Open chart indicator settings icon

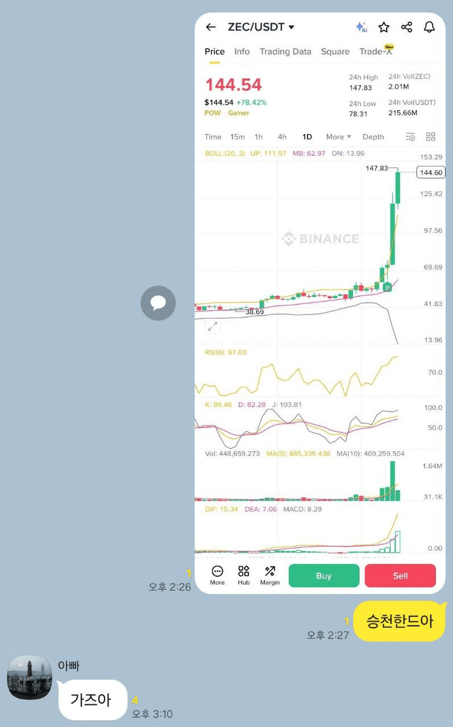tap(410, 137)
